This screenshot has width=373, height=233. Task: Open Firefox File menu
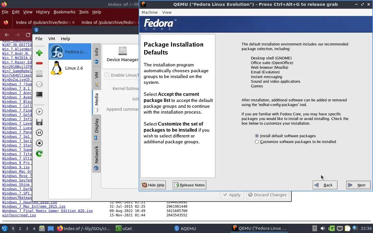(5, 12)
